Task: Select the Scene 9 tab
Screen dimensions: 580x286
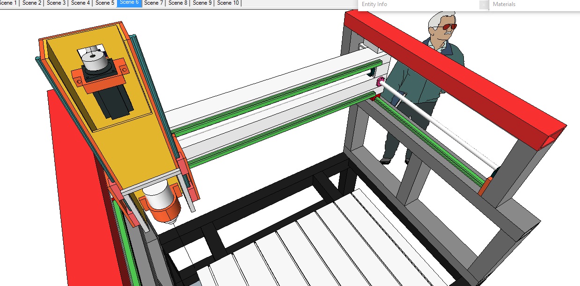Action: point(202,3)
